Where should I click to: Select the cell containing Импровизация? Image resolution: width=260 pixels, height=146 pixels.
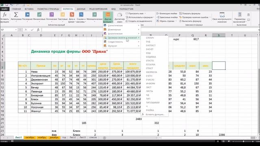(41, 76)
